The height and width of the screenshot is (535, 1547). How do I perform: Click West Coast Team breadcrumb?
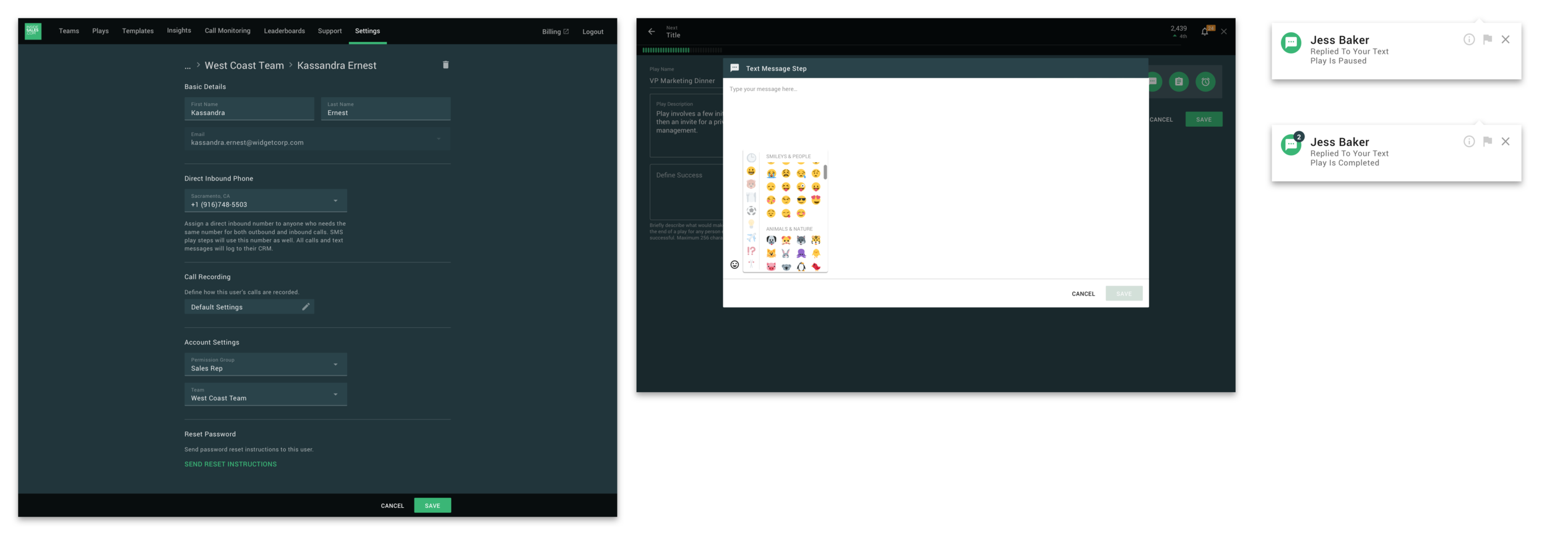[244, 66]
